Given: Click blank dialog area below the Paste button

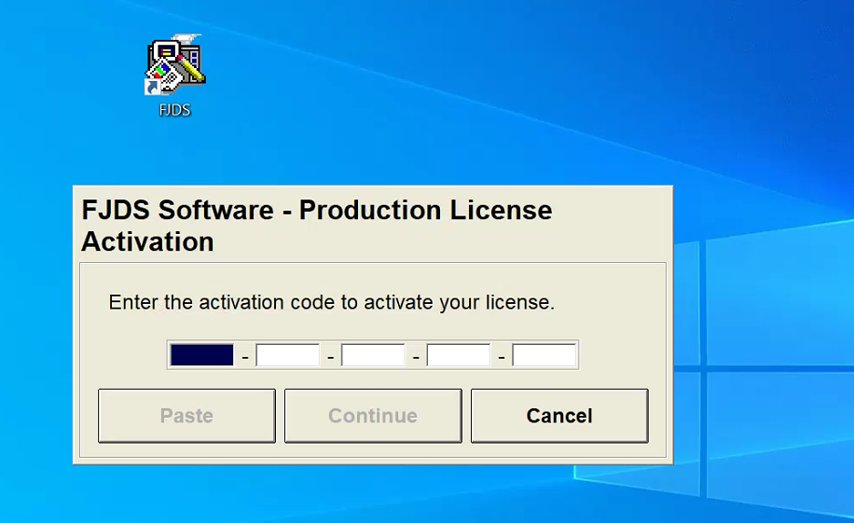Looking at the screenshot, I should coord(186,450).
